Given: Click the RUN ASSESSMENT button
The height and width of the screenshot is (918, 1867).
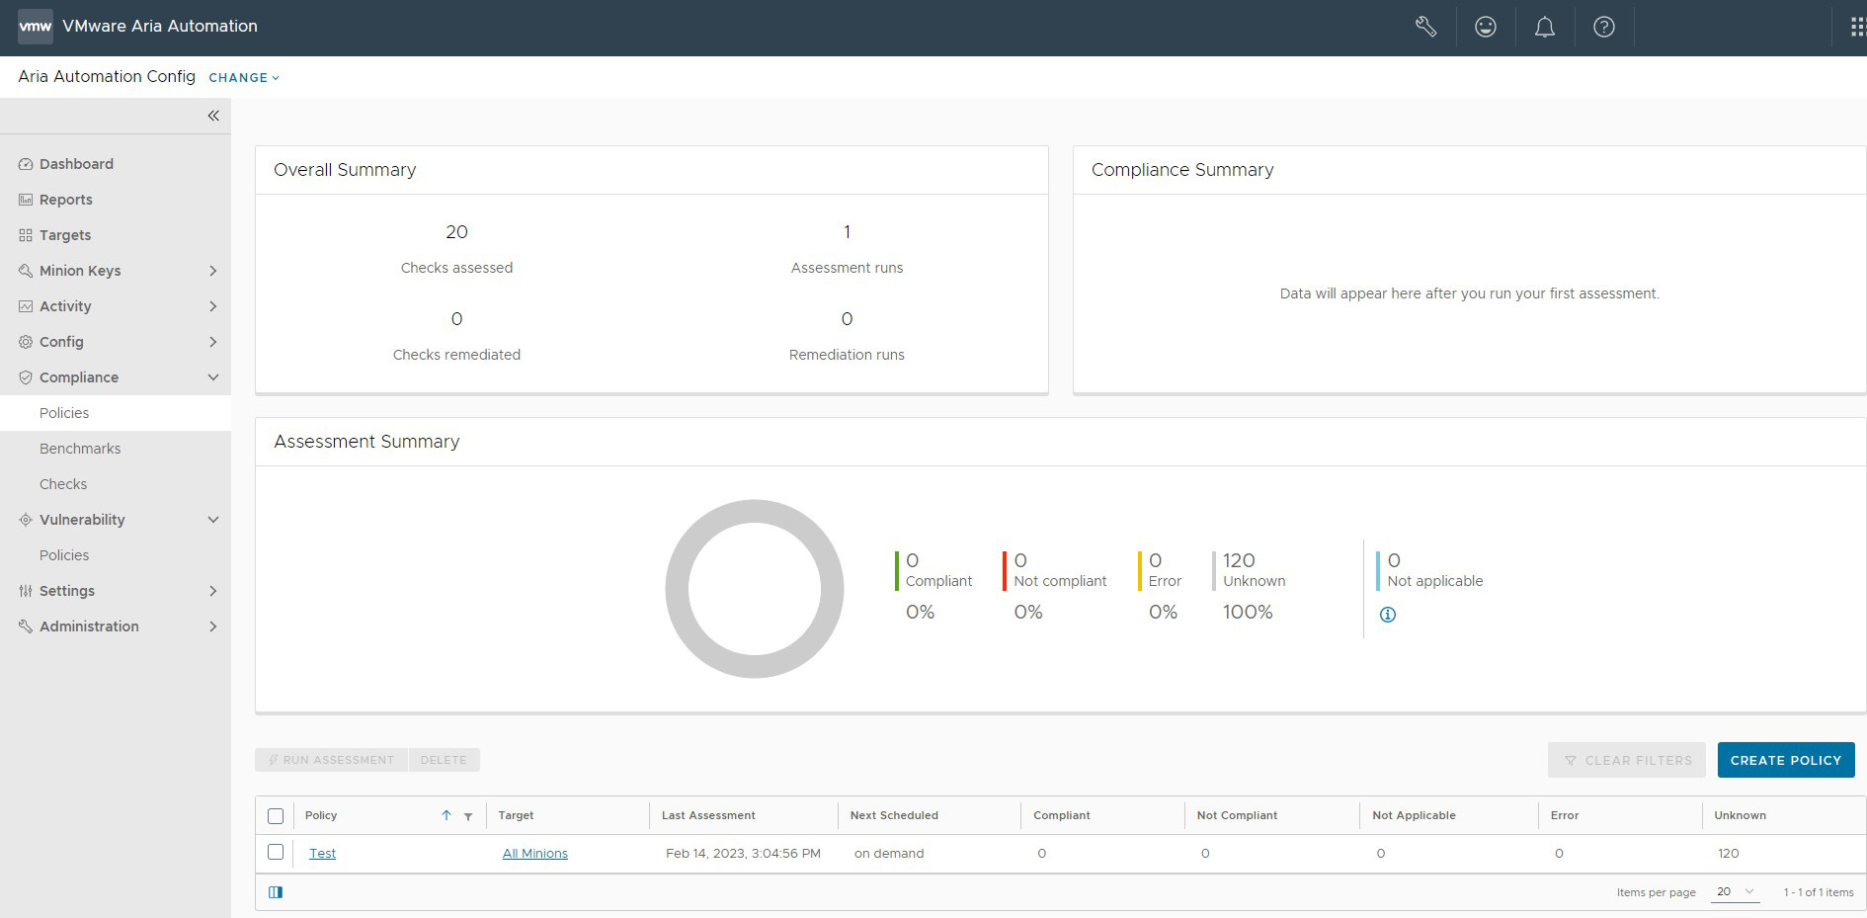Looking at the screenshot, I should point(331,760).
